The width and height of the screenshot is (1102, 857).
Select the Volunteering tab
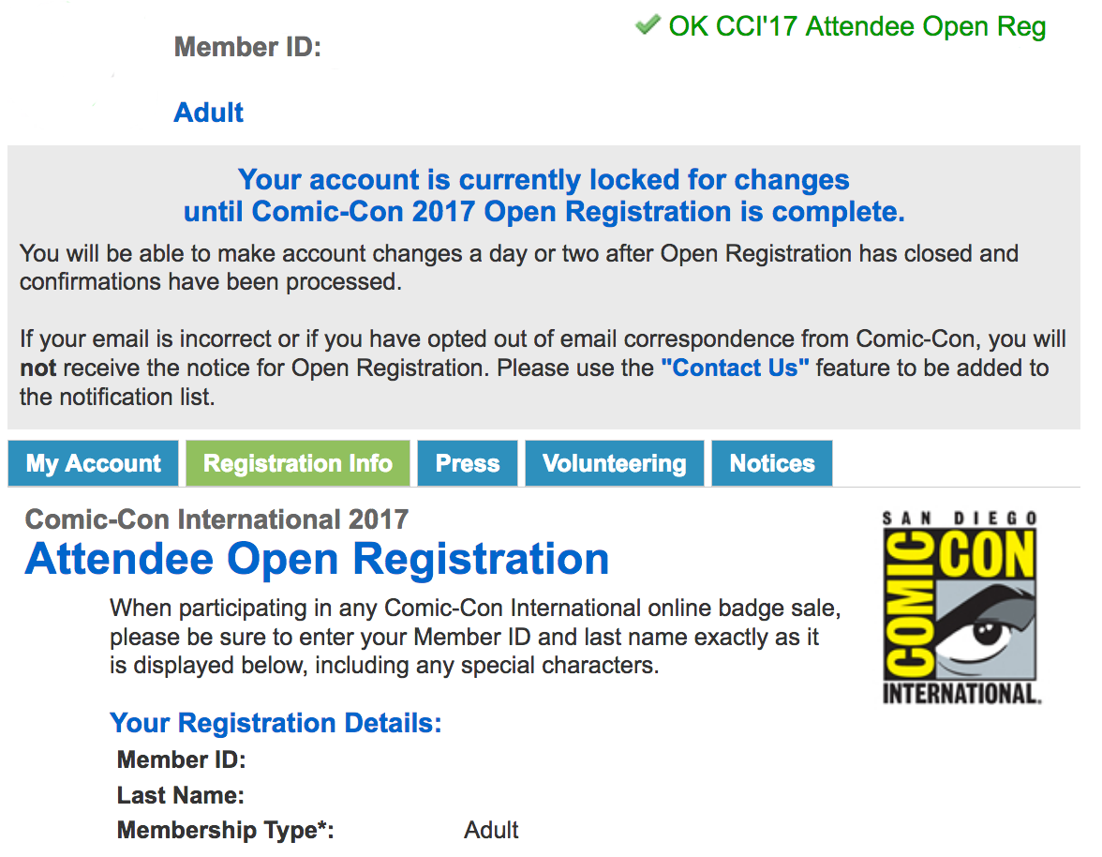pyautogui.click(x=615, y=463)
